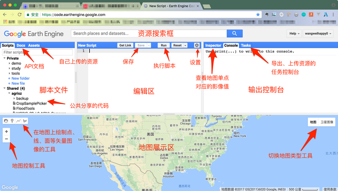Click line 1 in code editor
Viewport: 338px width, 191px height.
click(145, 51)
